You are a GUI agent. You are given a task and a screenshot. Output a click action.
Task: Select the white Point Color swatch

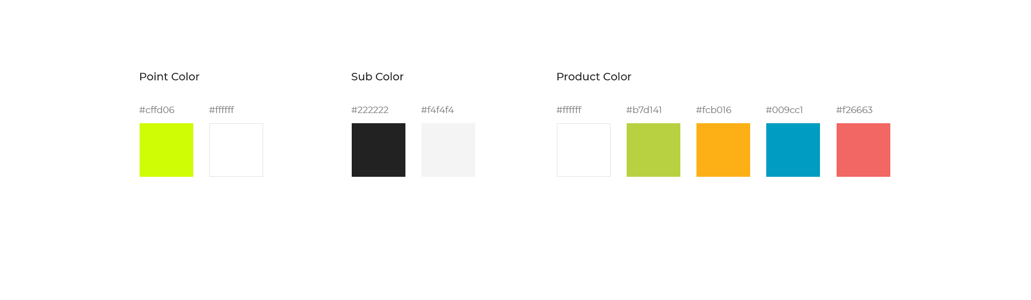(x=236, y=150)
